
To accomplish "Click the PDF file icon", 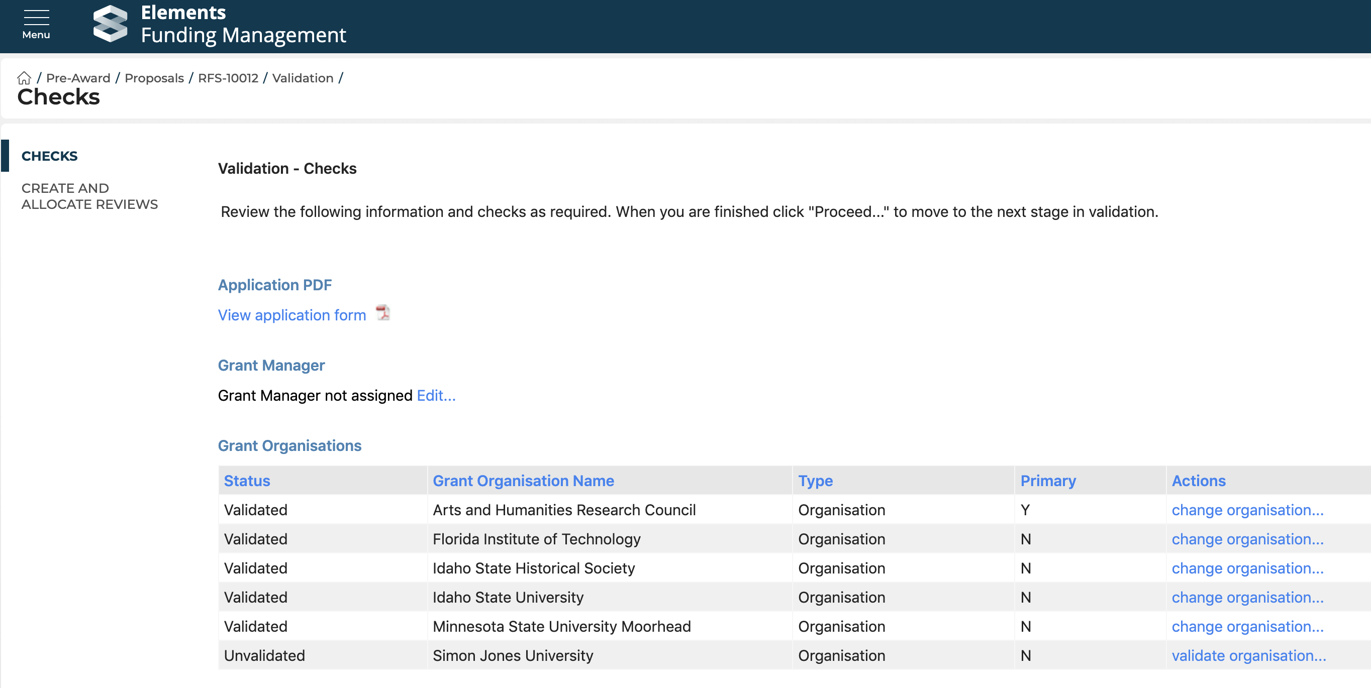I will tap(382, 313).
